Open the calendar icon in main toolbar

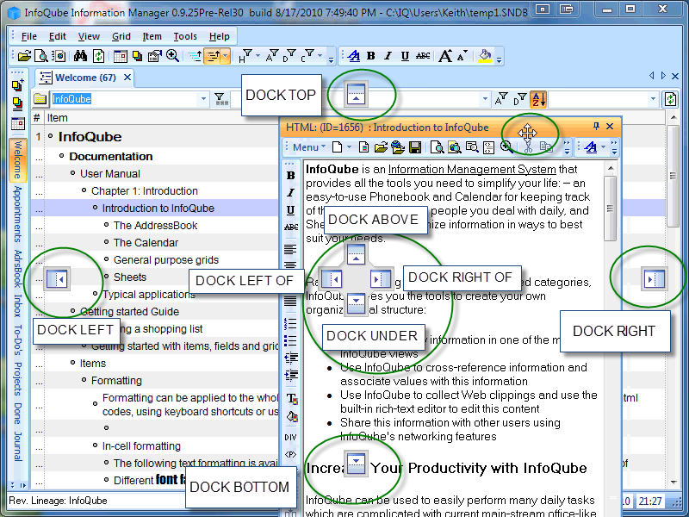point(120,56)
